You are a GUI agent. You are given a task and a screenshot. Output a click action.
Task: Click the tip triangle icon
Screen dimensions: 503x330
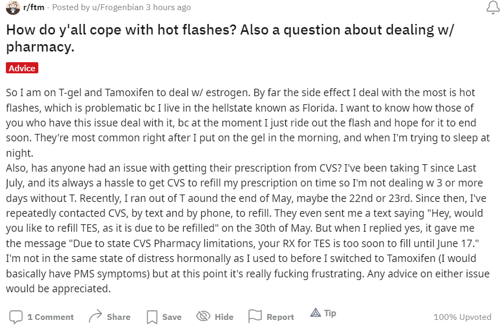tap(316, 312)
